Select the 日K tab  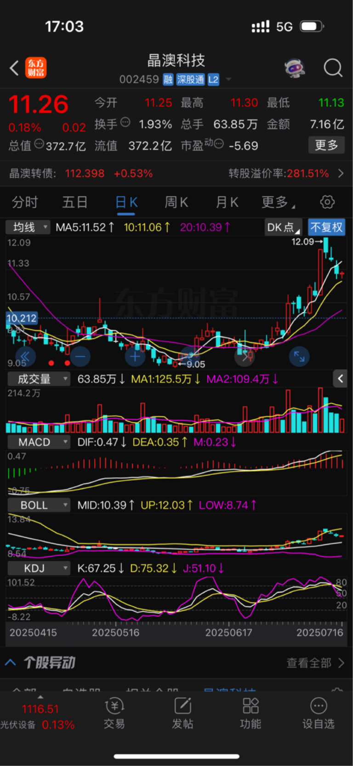point(126,202)
